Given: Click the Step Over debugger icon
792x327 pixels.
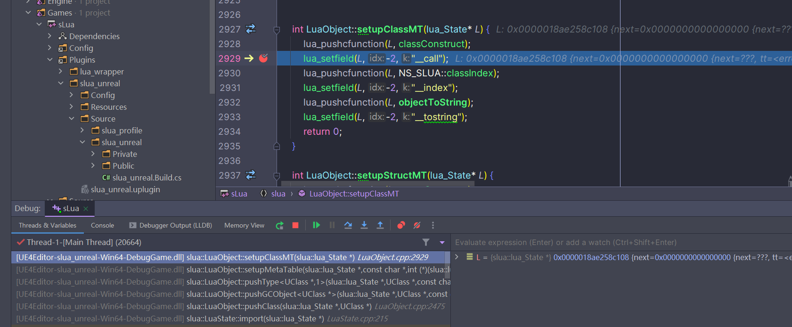Looking at the screenshot, I should pos(348,225).
